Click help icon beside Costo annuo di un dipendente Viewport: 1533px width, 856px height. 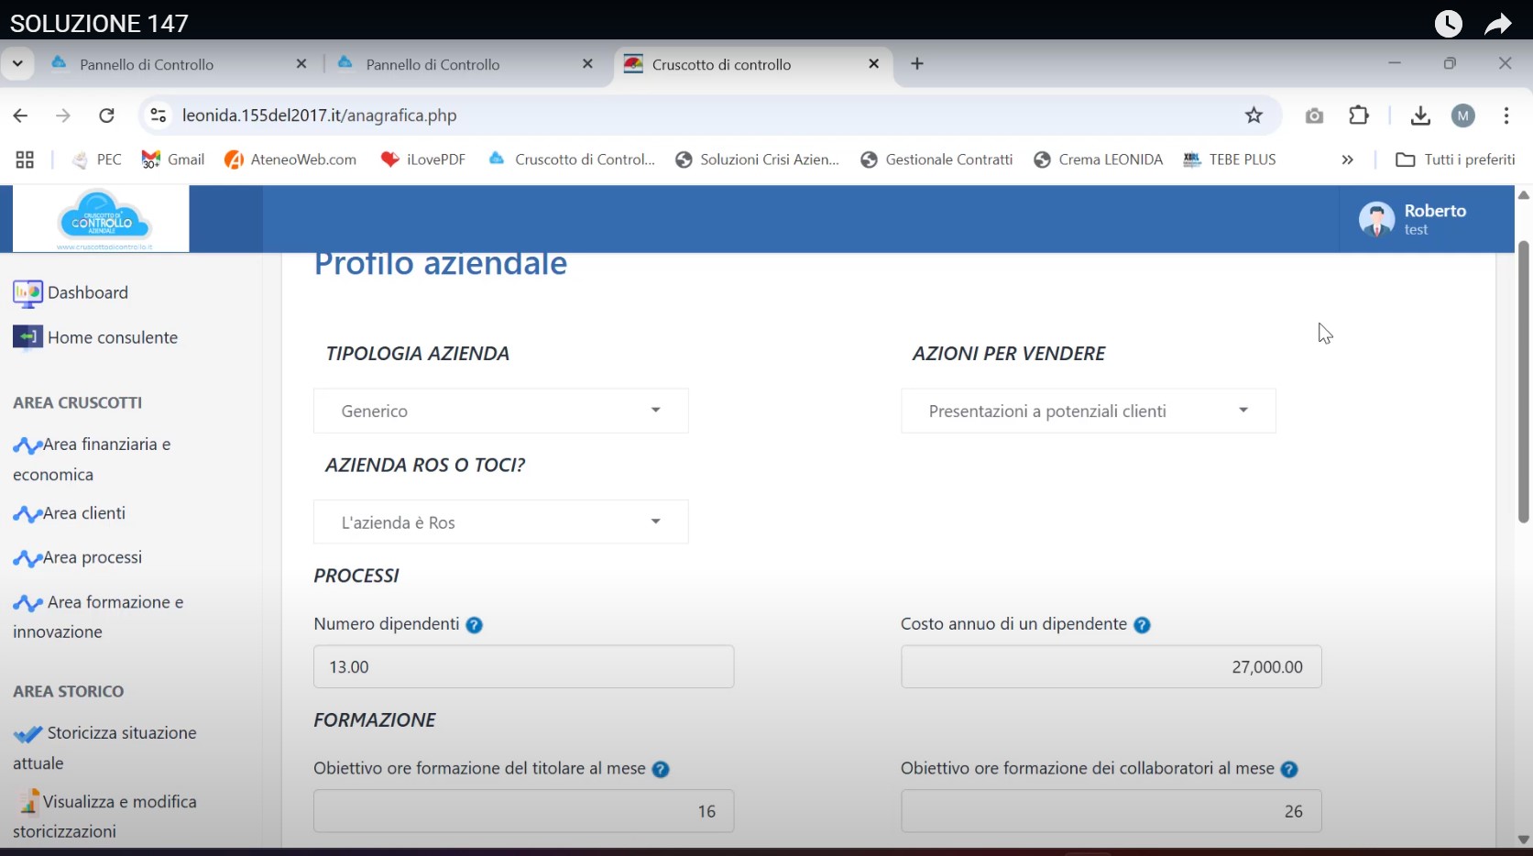(x=1142, y=625)
